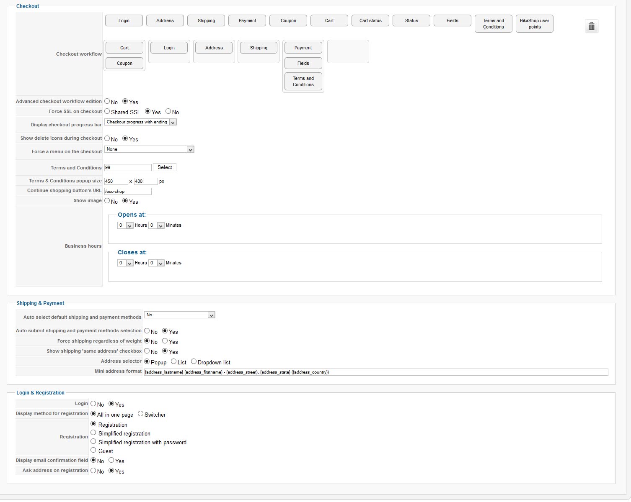Set Login to 'No'
Viewport: 631px width, 502px height.
(93, 404)
